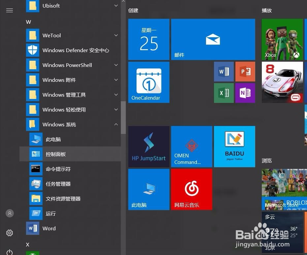Open the OneCalendar tile
The image size is (307, 255).
click(149, 82)
